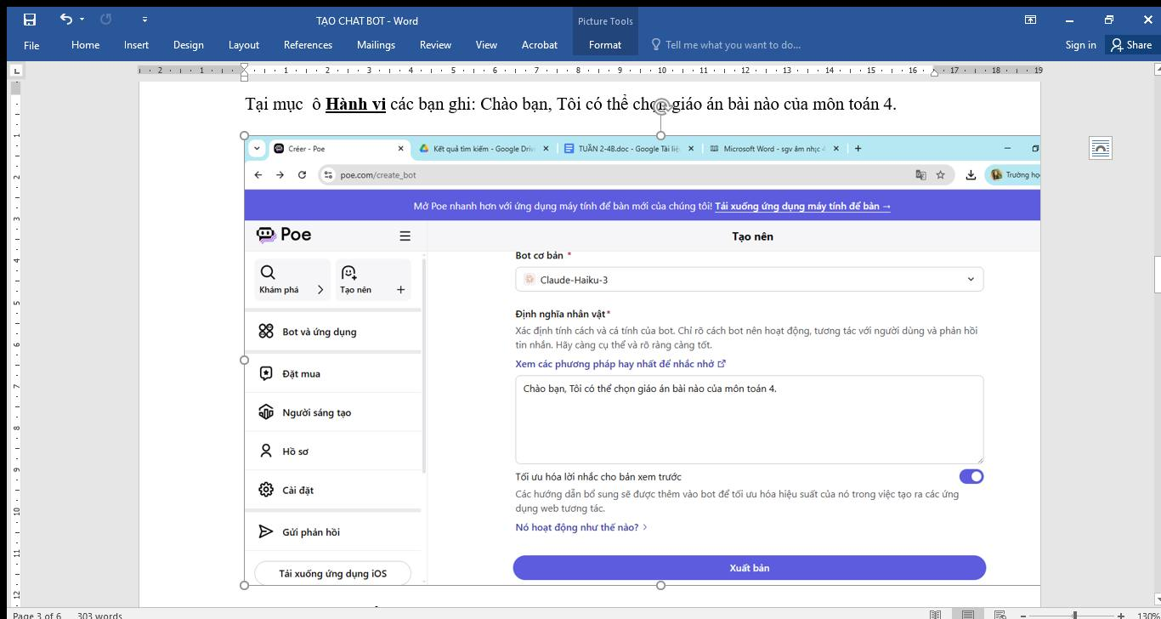This screenshot has height=619, width=1161.
Task: Open the References ribbon tab
Action: pyautogui.click(x=308, y=45)
